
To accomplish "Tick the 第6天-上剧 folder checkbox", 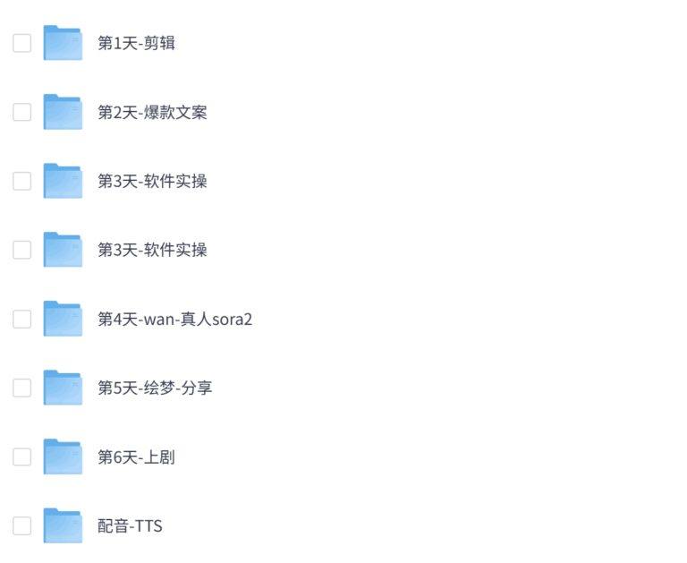I will tap(21, 456).
